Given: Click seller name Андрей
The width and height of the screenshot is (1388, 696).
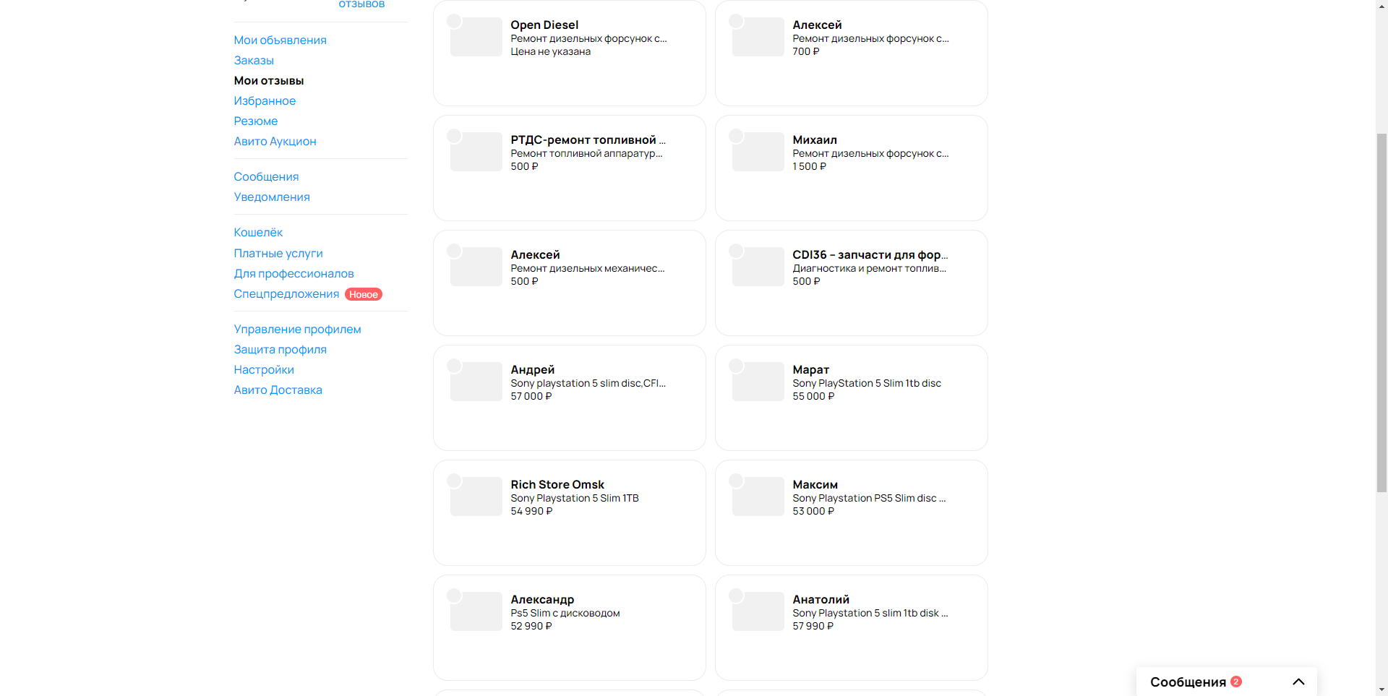Looking at the screenshot, I should (x=533, y=370).
